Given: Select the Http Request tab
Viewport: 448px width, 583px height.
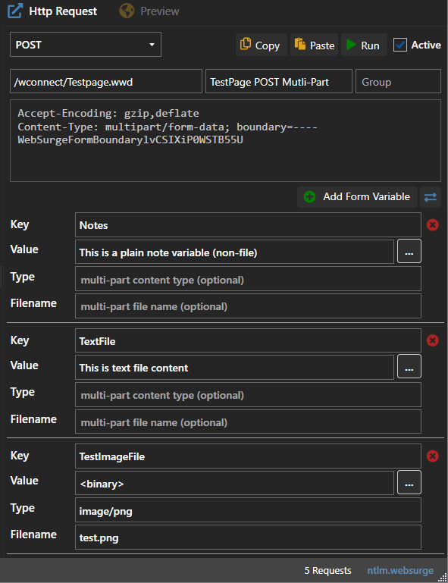Looking at the screenshot, I should [52, 11].
